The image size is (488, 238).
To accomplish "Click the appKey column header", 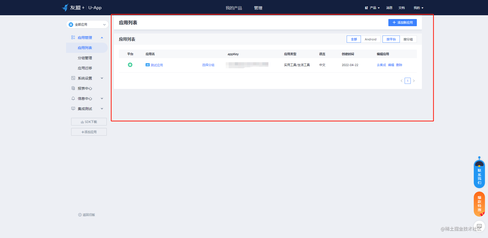I will (233, 54).
